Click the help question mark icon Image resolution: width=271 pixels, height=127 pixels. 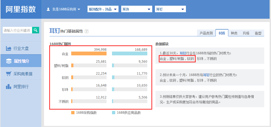point(86,31)
